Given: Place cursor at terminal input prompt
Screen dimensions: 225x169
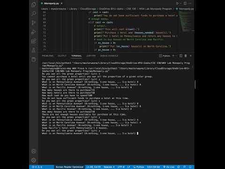Looking at the screenshot, I should click(137, 133).
